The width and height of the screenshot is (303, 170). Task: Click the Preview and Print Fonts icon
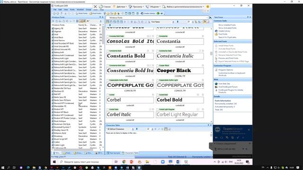[216, 58]
